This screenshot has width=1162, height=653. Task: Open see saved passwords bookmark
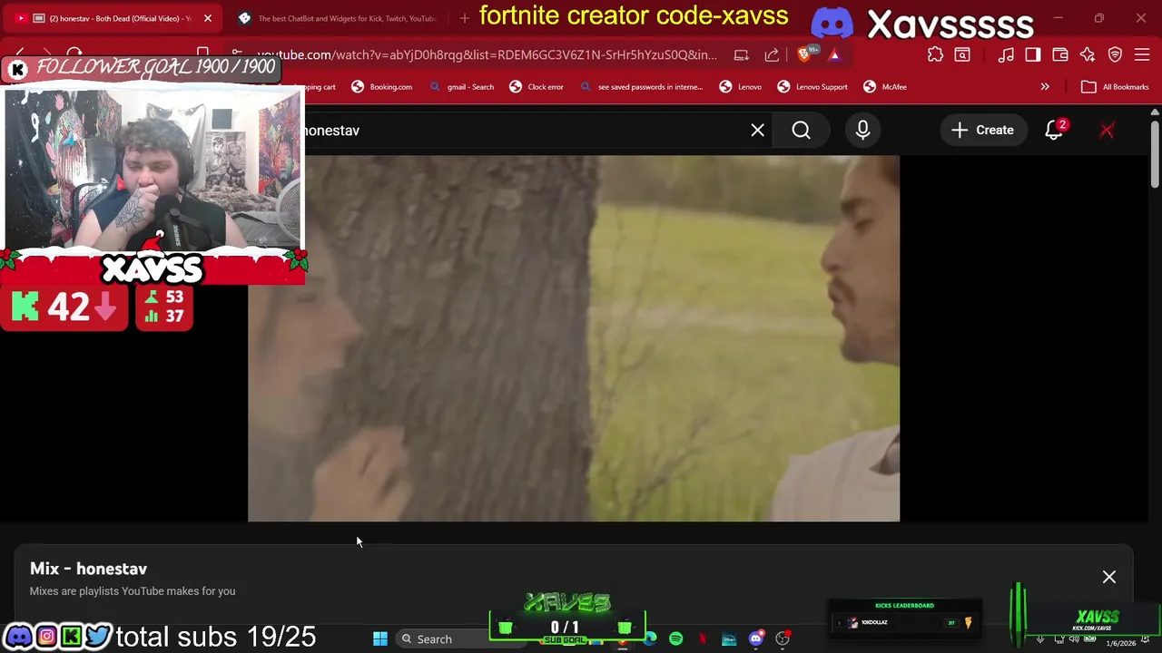tap(641, 87)
